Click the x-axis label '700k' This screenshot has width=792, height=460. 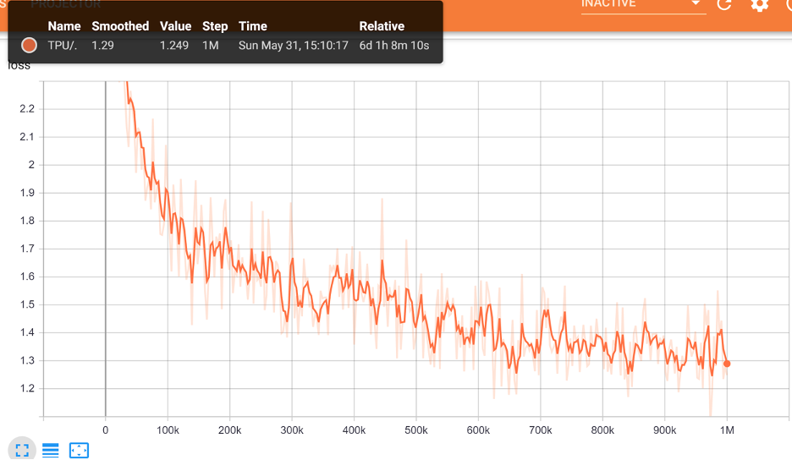541,430
